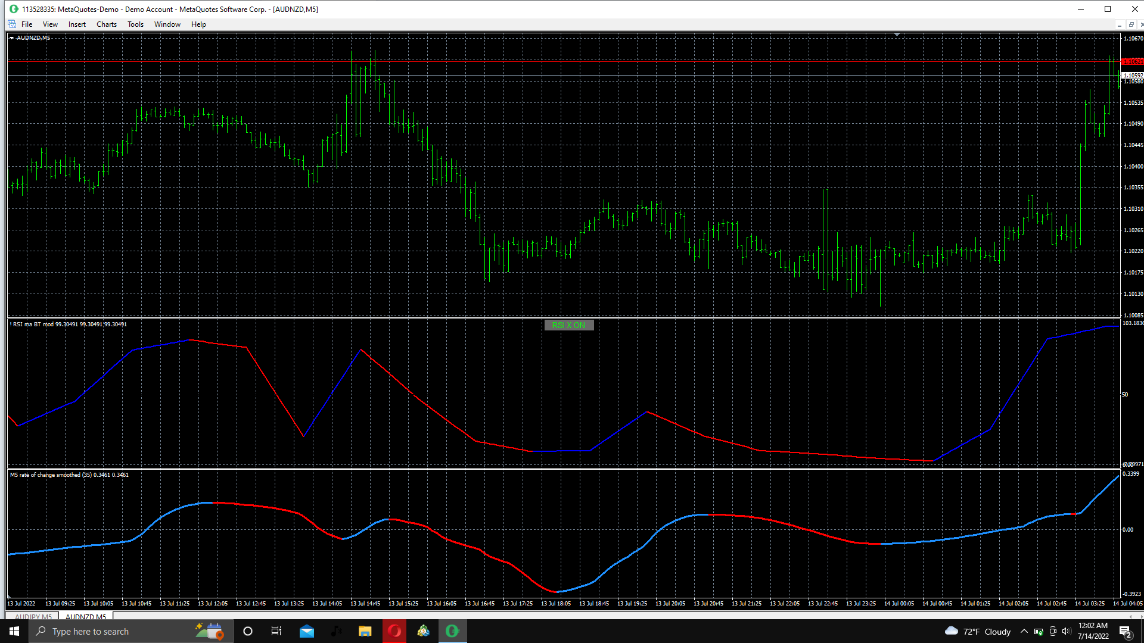
Task: Open File Explorer from the taskbar
Action: (365, 631)
